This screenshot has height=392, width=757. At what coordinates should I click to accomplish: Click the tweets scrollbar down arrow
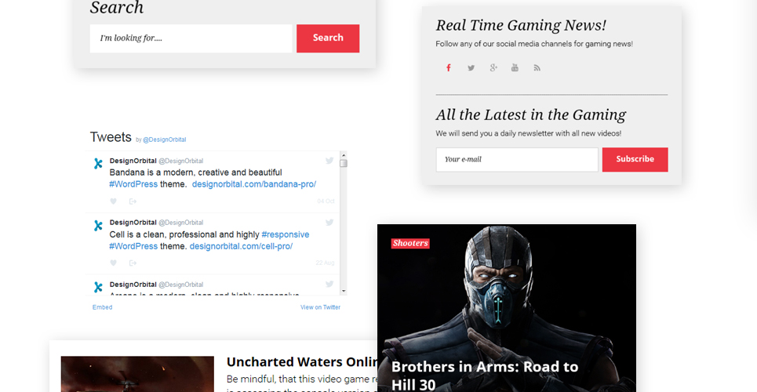coord(344,291)
